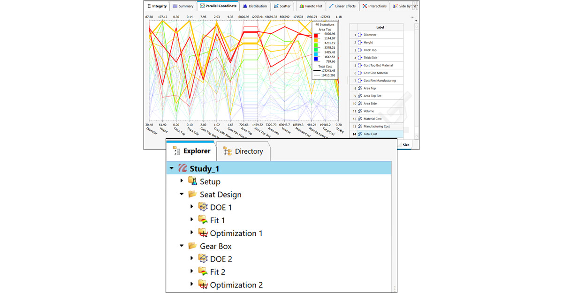Select the Total Cost response row
Viewport: 563px width, 293px height.
click(377, 134)
